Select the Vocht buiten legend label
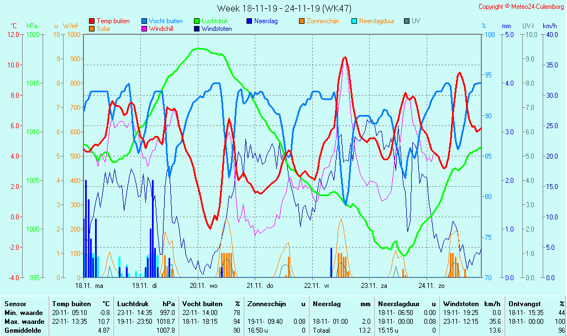The height and width of the screenshot is (336, 567). click(x=166, y=21)
